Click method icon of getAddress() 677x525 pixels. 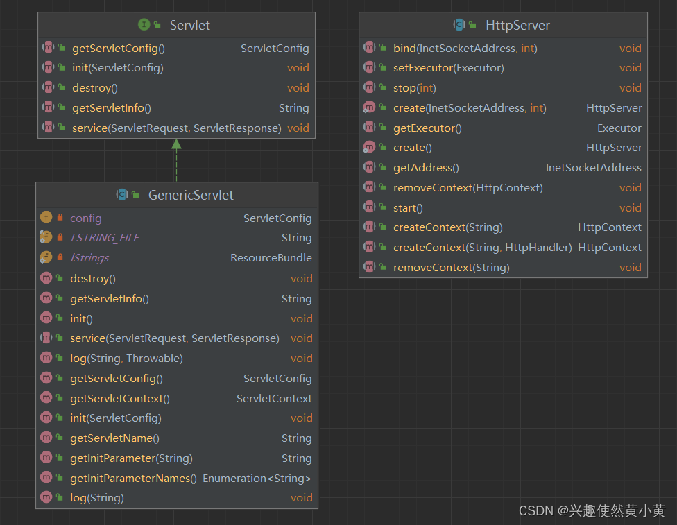[x=369, y=166]
